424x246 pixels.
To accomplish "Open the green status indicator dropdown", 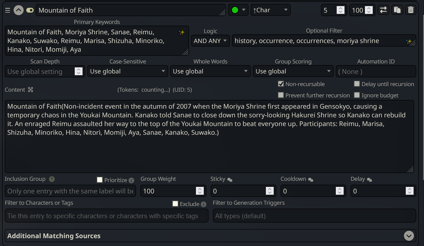I will (x=238, y=10).
